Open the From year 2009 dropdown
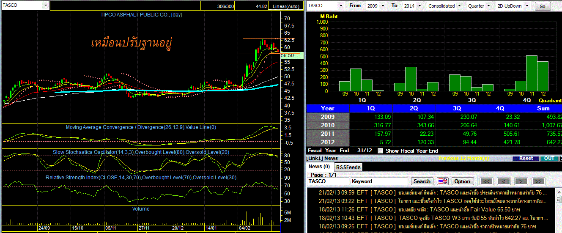This screenshot has width=562, height=233. [x=383, y=6]
